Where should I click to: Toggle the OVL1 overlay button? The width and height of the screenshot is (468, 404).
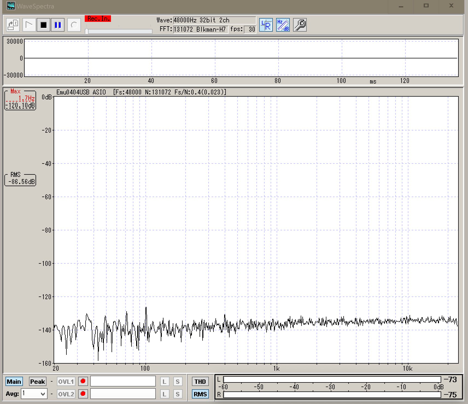(66, 381)
